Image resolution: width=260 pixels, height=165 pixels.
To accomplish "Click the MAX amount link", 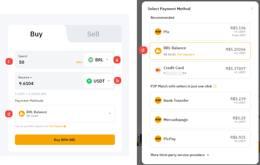I will [79, 62].
